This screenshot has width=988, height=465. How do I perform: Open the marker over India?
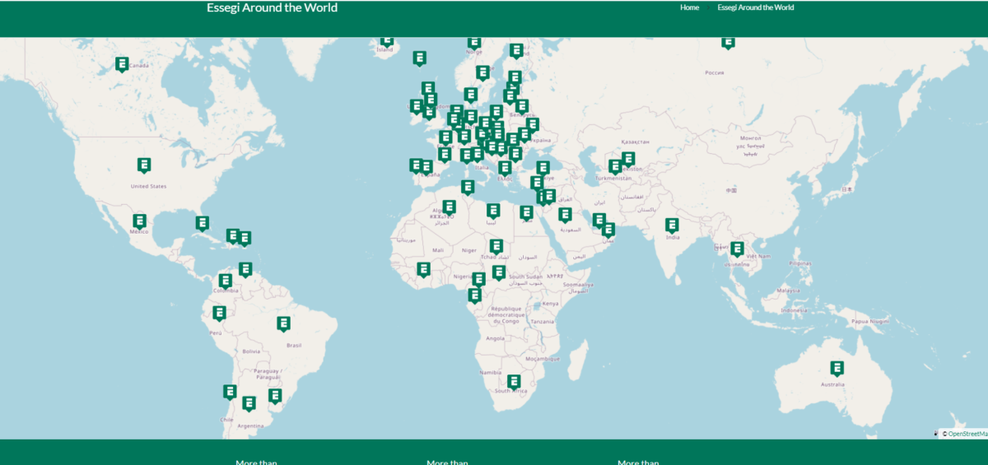point(672,225)
